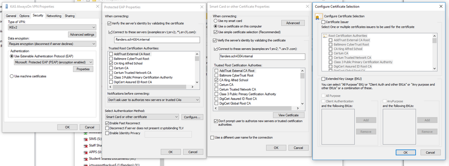The height and width of the screenshot is (166, 449).
Task: Select Use a certificate on this computer
Action: [216, 26]
